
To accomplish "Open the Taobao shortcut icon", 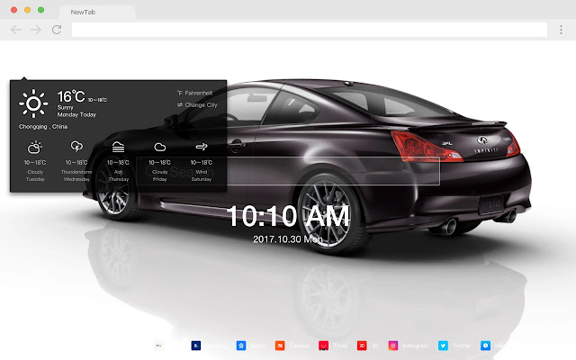I will [x=280, y=346].
